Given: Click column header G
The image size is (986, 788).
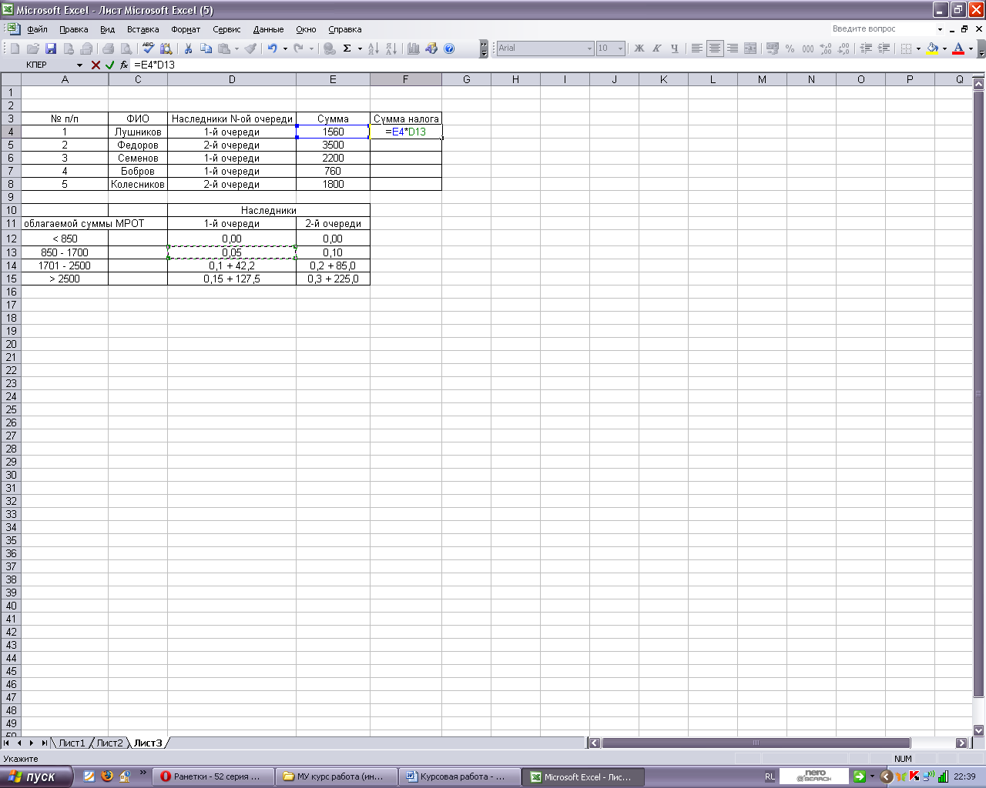Looking at the screenshot, I should (466, 79).
